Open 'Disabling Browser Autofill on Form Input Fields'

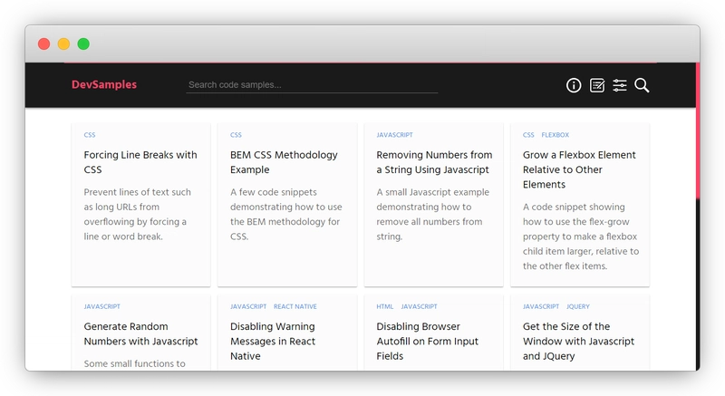click(x=427, y=341)
